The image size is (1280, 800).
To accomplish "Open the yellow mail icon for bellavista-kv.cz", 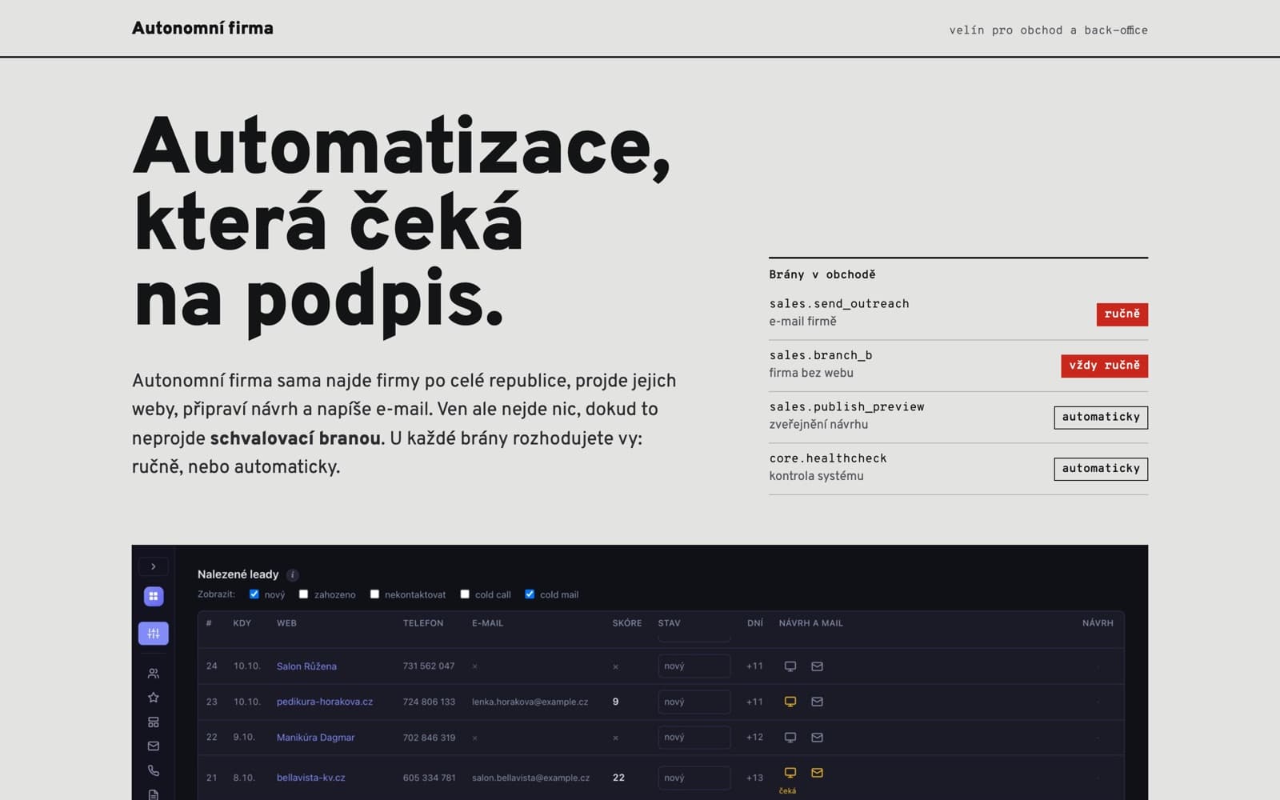I will [817, 773].
